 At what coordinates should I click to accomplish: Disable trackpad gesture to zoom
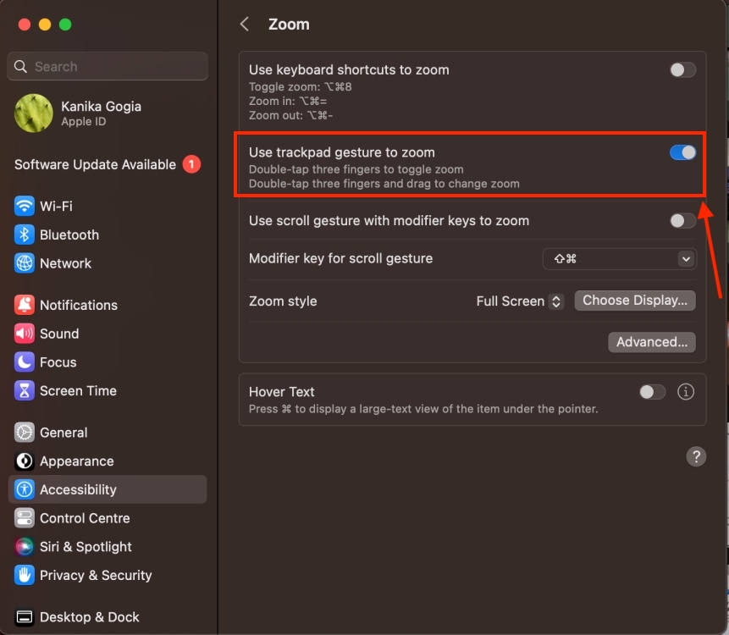(682, 152)
